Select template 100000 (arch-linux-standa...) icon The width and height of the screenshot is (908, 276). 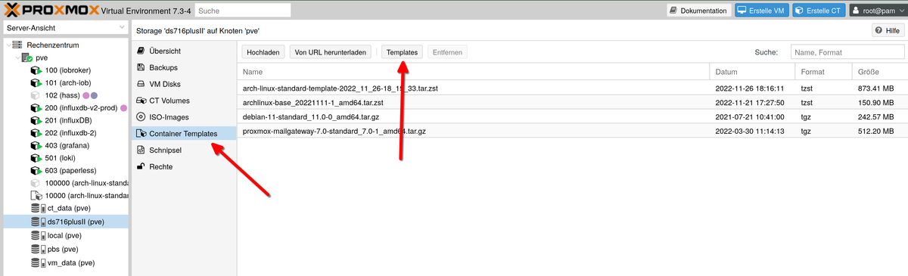36,183
